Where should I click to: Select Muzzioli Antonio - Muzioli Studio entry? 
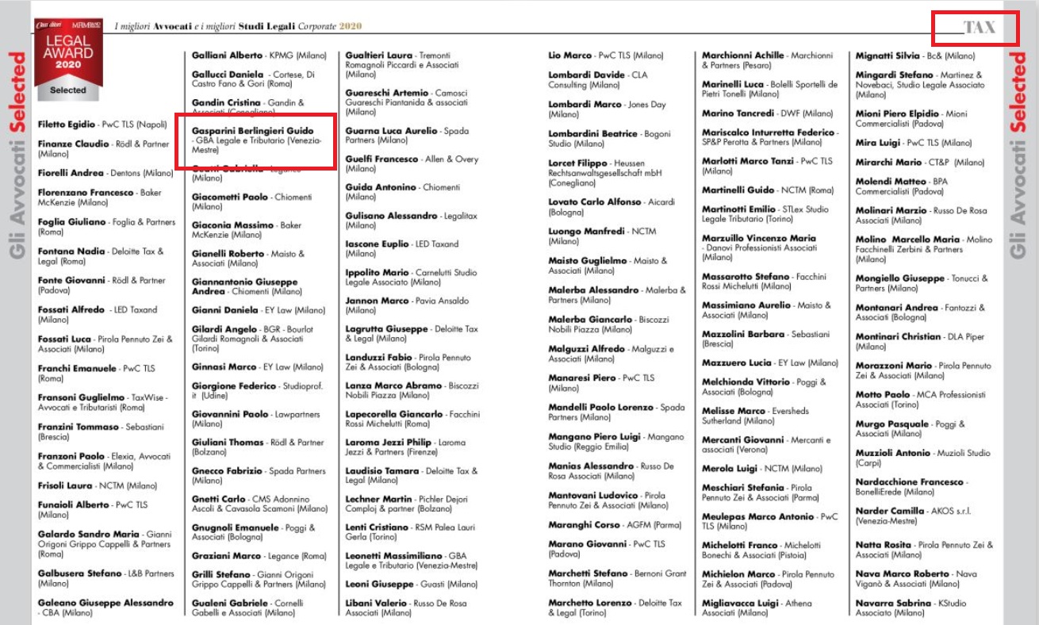coord(923,458)
